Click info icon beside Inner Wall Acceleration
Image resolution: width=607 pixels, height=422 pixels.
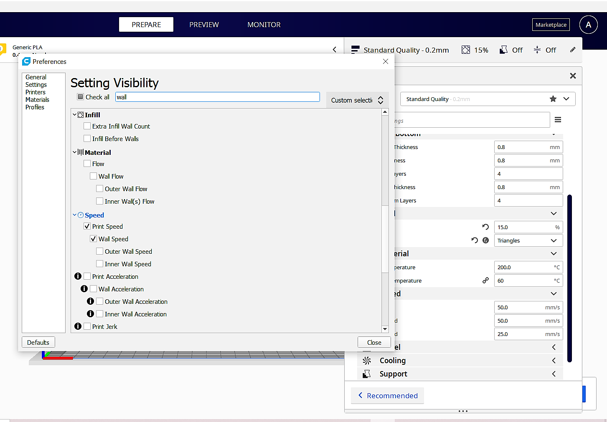tap(90, 314)
